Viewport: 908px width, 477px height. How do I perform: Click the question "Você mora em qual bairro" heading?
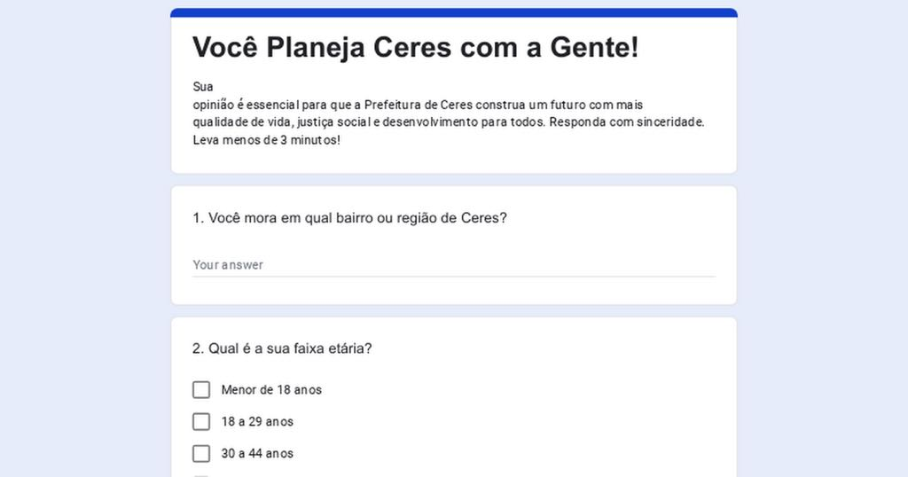click(349, 218)
